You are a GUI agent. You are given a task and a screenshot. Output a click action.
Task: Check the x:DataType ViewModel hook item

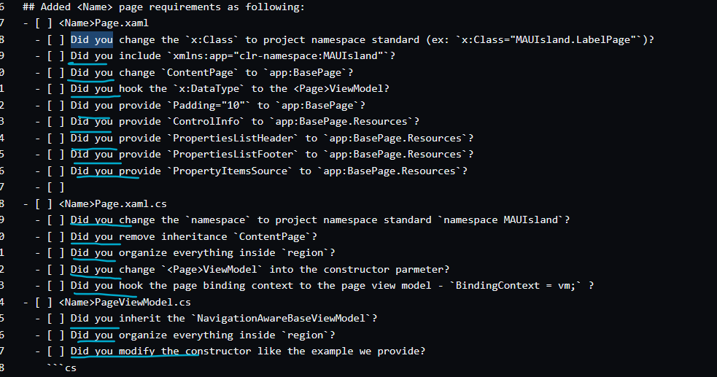[55, 89]
